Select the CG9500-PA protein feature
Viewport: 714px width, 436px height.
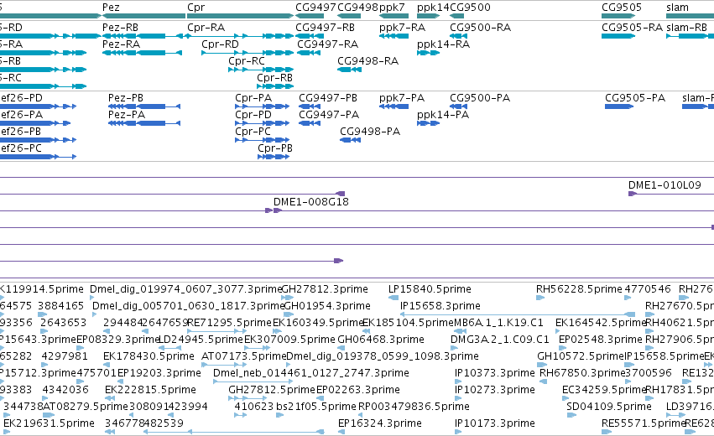pos(459,106)
